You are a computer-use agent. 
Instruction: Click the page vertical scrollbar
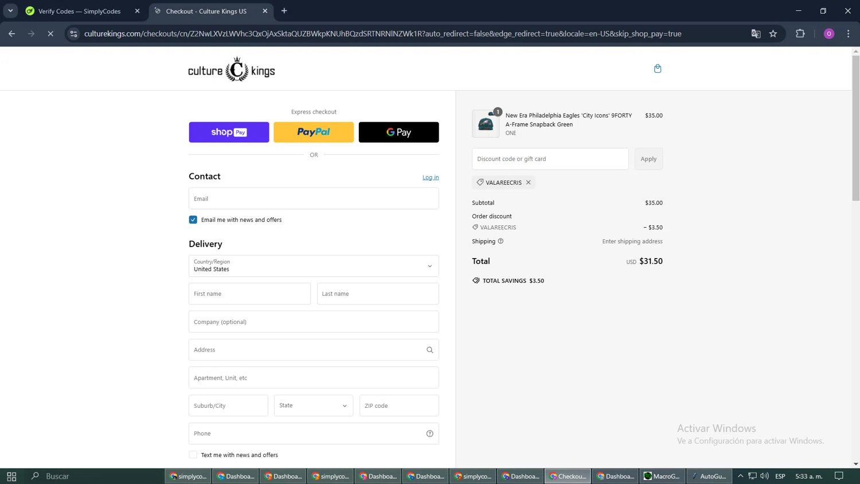tap(855, 128)
